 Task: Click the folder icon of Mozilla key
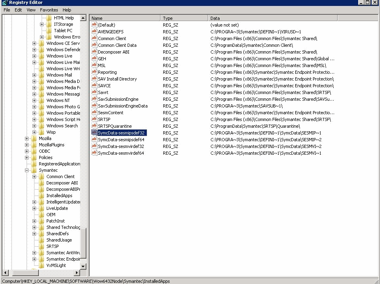point(34,138)
